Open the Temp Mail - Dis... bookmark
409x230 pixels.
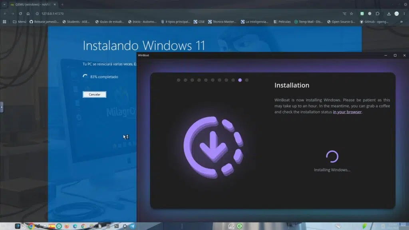[308, 22]
